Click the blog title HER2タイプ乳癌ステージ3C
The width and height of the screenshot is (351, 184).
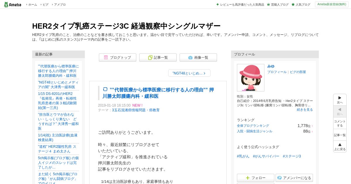coord(126,26)
